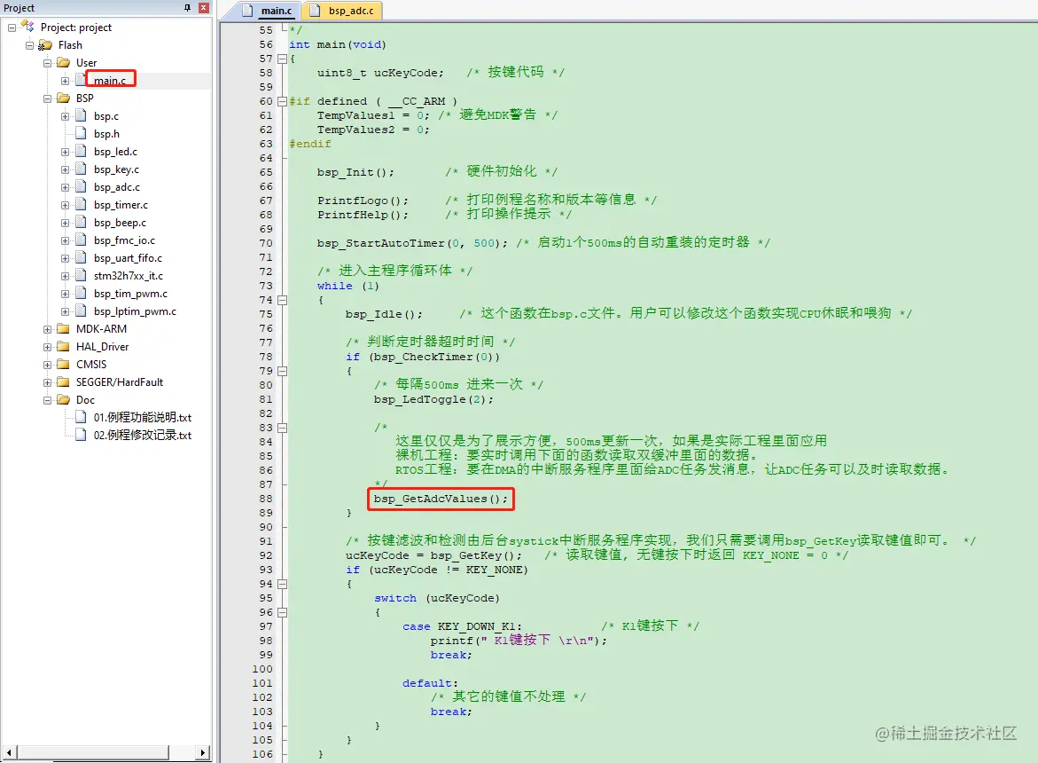The image size is (1038, 763).
Task: Expand the main.c file dependencies
Action: pyautogui.click(x=65, y=81)
